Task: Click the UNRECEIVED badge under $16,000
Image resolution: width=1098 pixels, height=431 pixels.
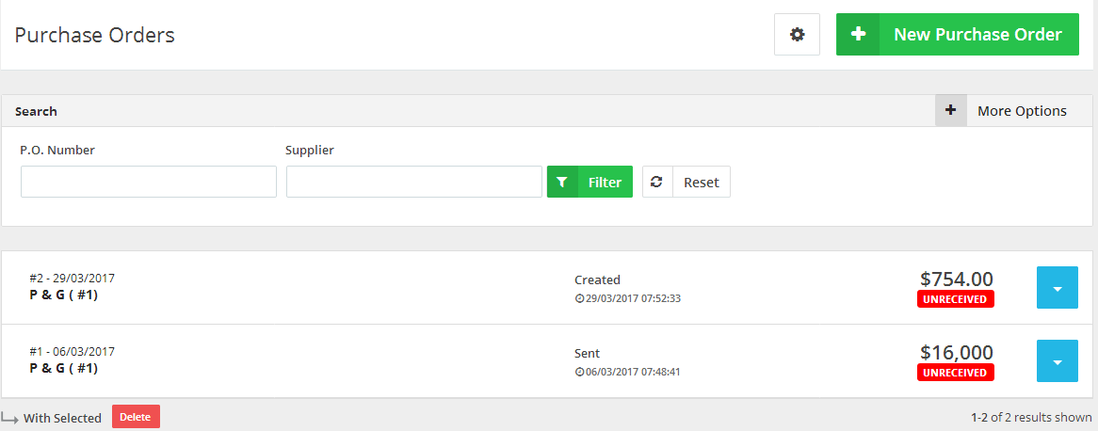Action: [x=956, y=373]
